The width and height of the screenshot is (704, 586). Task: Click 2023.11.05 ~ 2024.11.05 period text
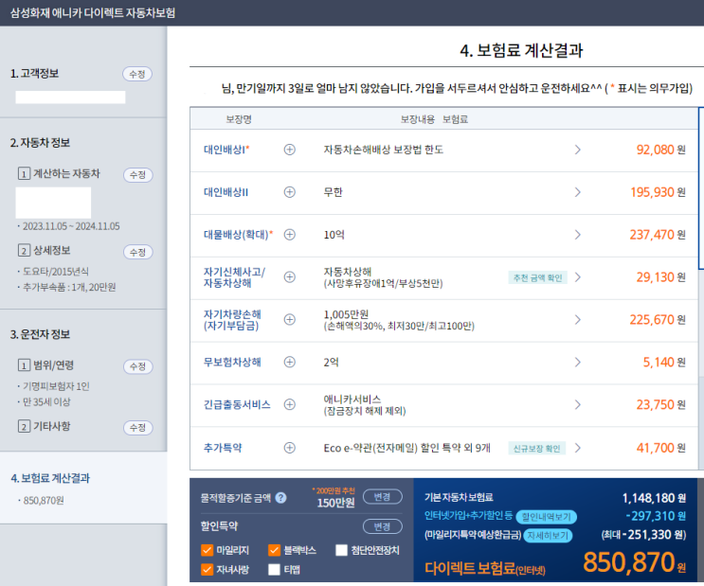coord(71,226)
